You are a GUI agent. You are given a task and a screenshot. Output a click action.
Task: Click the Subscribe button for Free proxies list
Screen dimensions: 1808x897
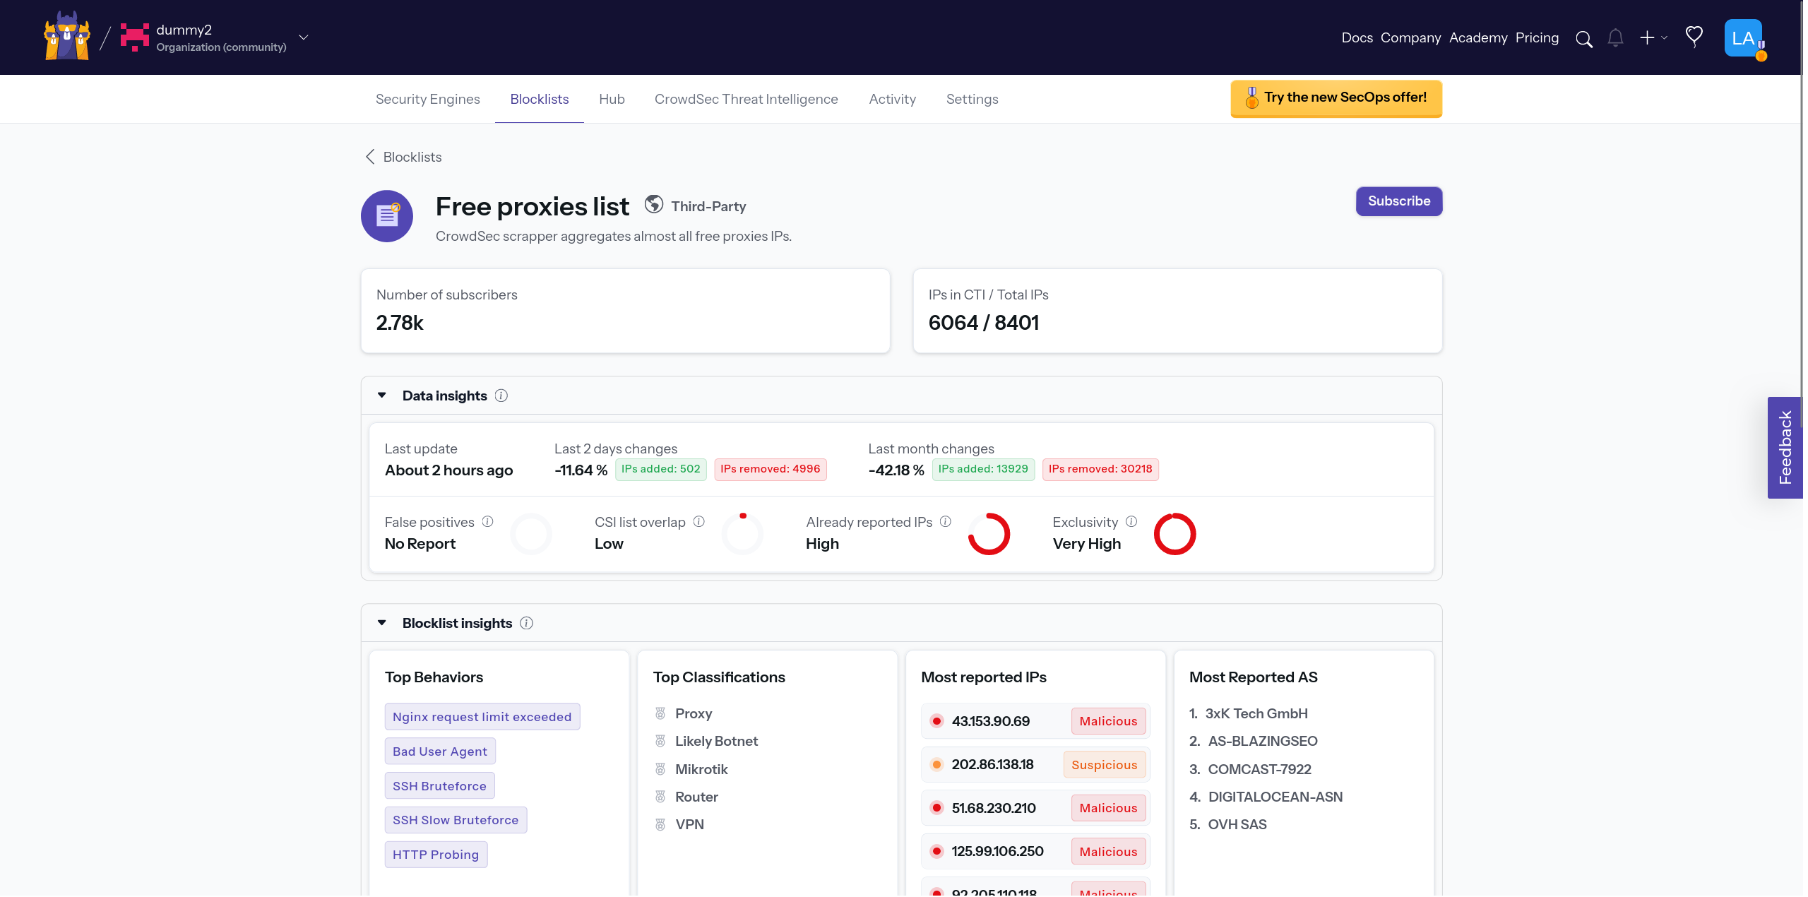click(1398, 201)
